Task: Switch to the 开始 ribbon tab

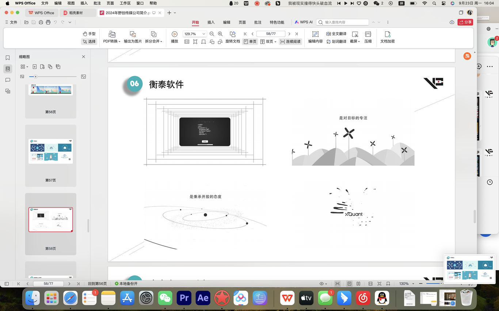Action: (x=195, y=22)
